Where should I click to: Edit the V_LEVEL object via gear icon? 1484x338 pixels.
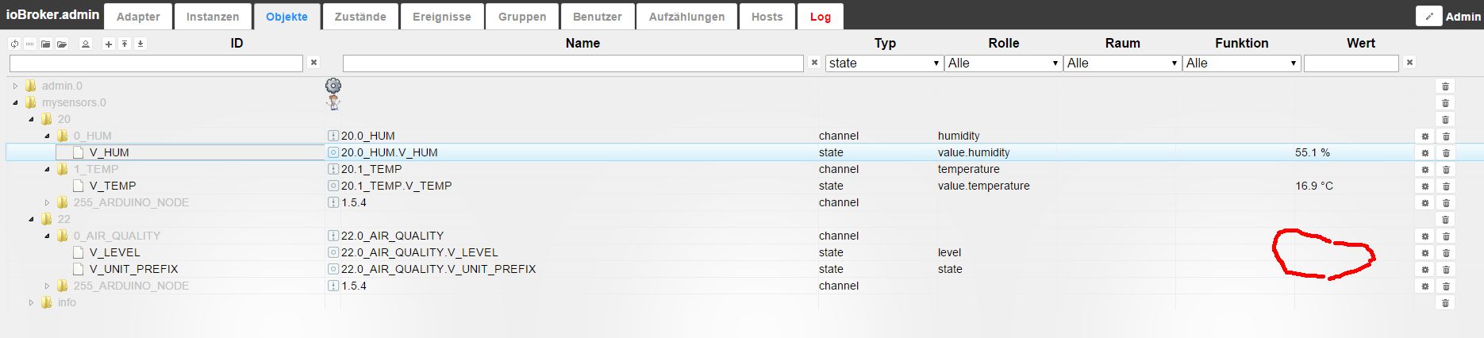[1424, 252]
